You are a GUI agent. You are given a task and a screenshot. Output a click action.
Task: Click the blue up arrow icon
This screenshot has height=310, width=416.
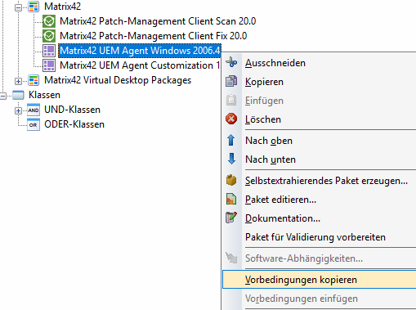(231, 140)
